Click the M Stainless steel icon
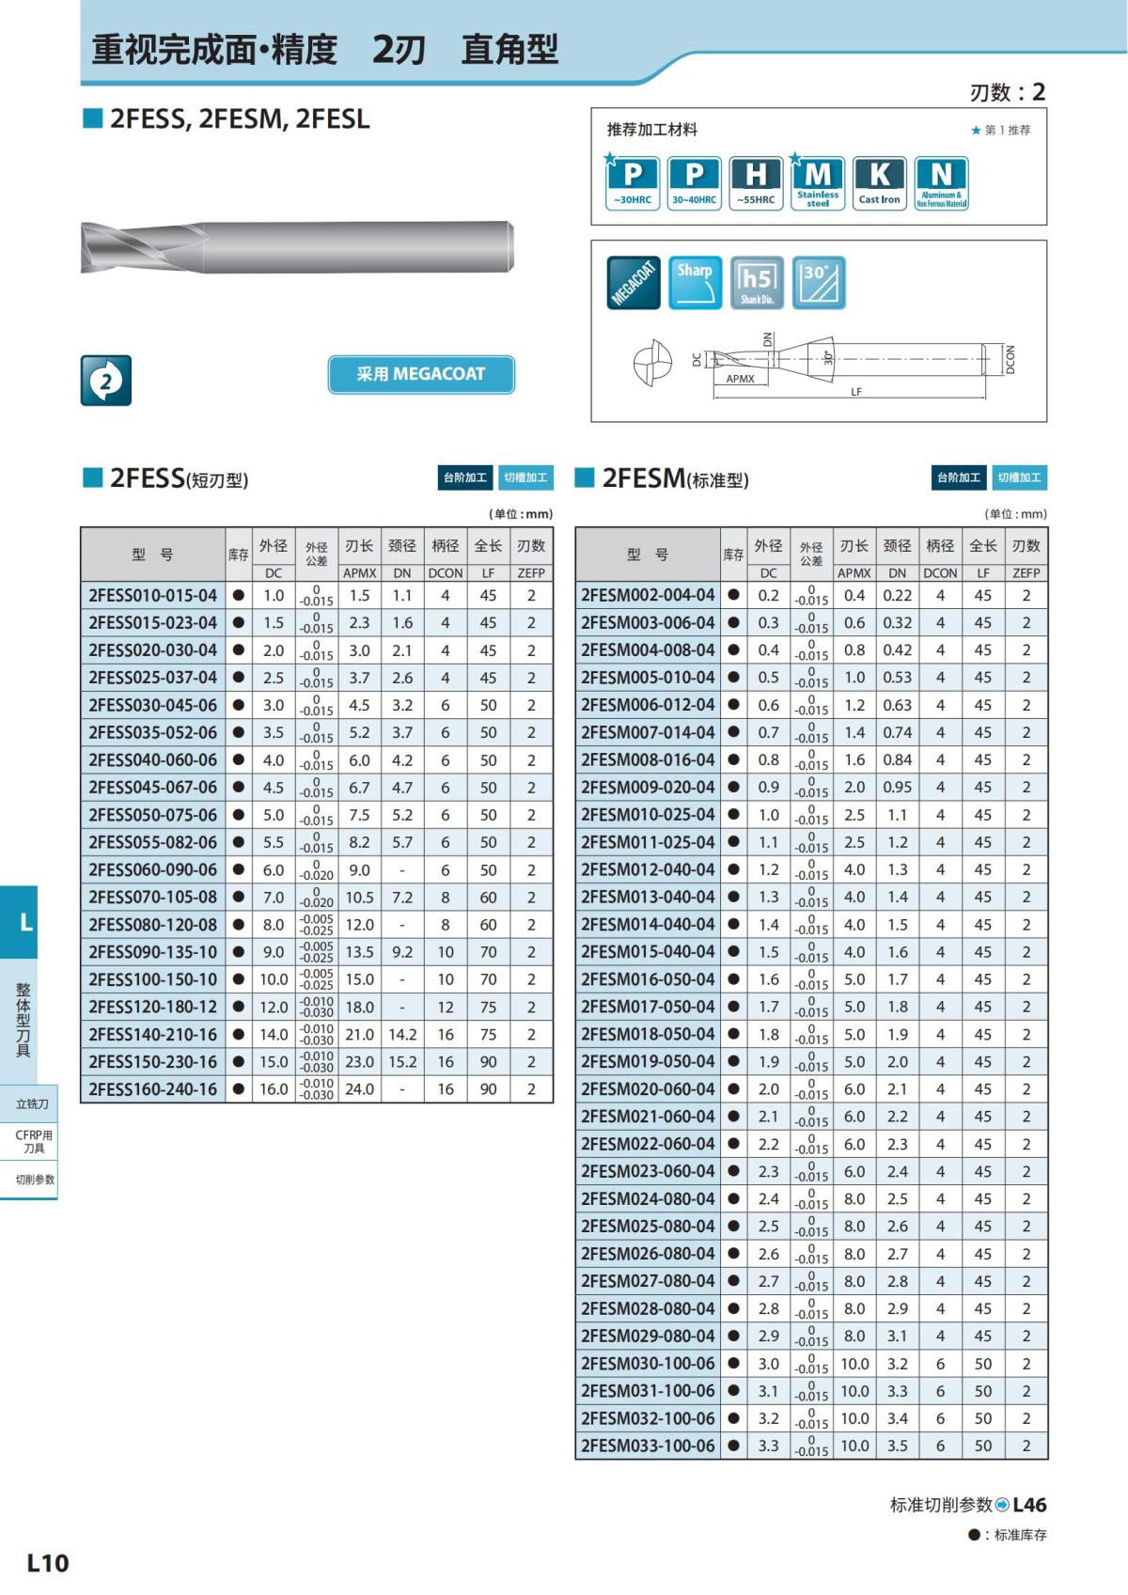Screen dimensions: 1128x1595 (x=818, y=183)
